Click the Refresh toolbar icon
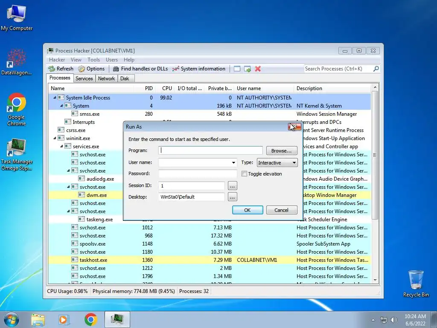 [x=52, y=69]
